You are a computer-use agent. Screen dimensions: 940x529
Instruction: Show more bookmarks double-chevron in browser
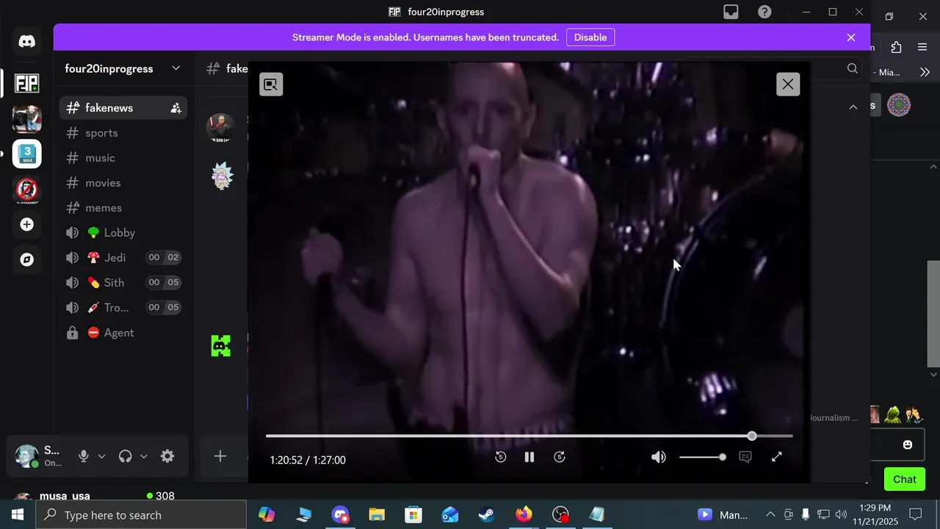925,72
